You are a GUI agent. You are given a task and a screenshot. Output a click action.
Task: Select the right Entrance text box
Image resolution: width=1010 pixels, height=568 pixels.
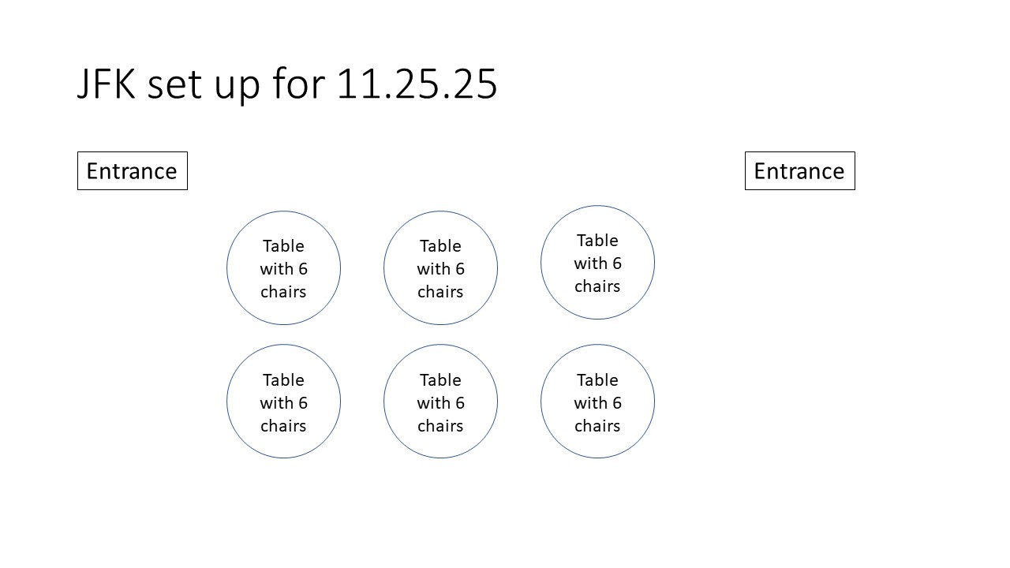click(x=799, y=171)
